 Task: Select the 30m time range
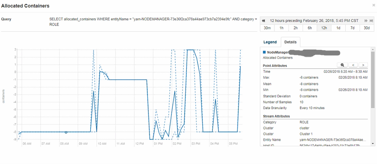(267, 28)
